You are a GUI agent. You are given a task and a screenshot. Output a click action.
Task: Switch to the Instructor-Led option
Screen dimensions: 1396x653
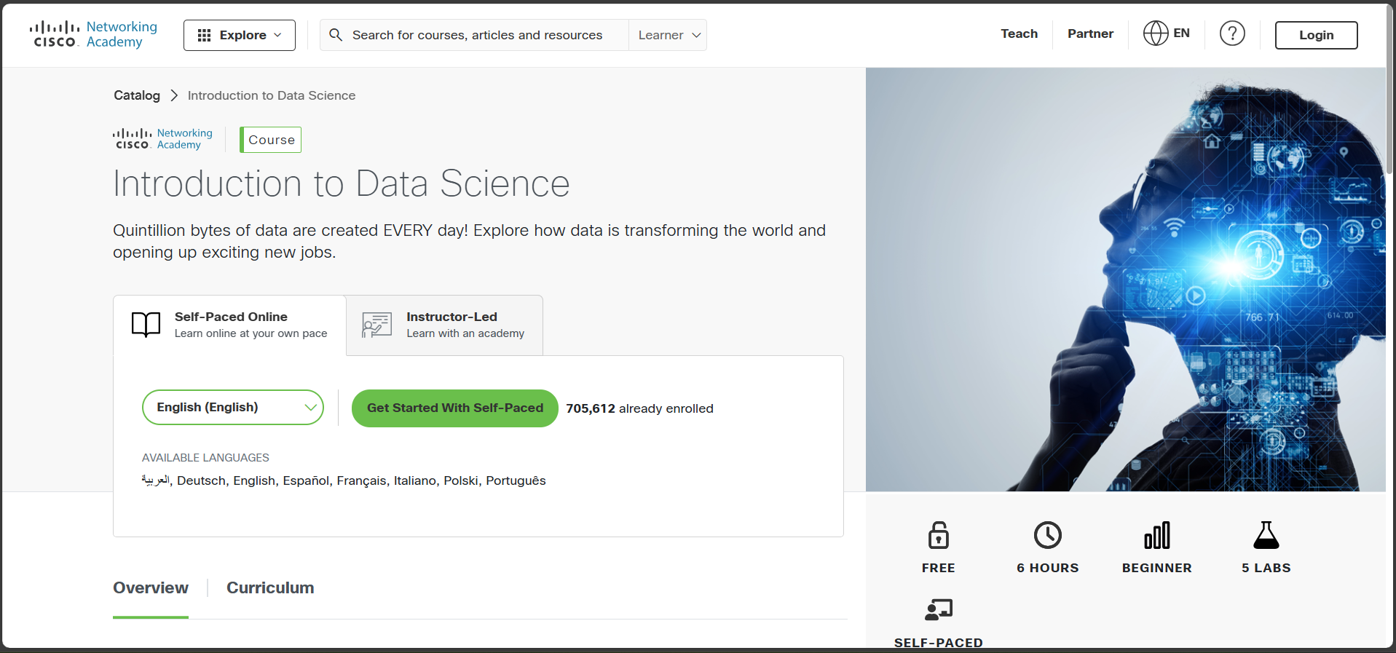(444, 325)
